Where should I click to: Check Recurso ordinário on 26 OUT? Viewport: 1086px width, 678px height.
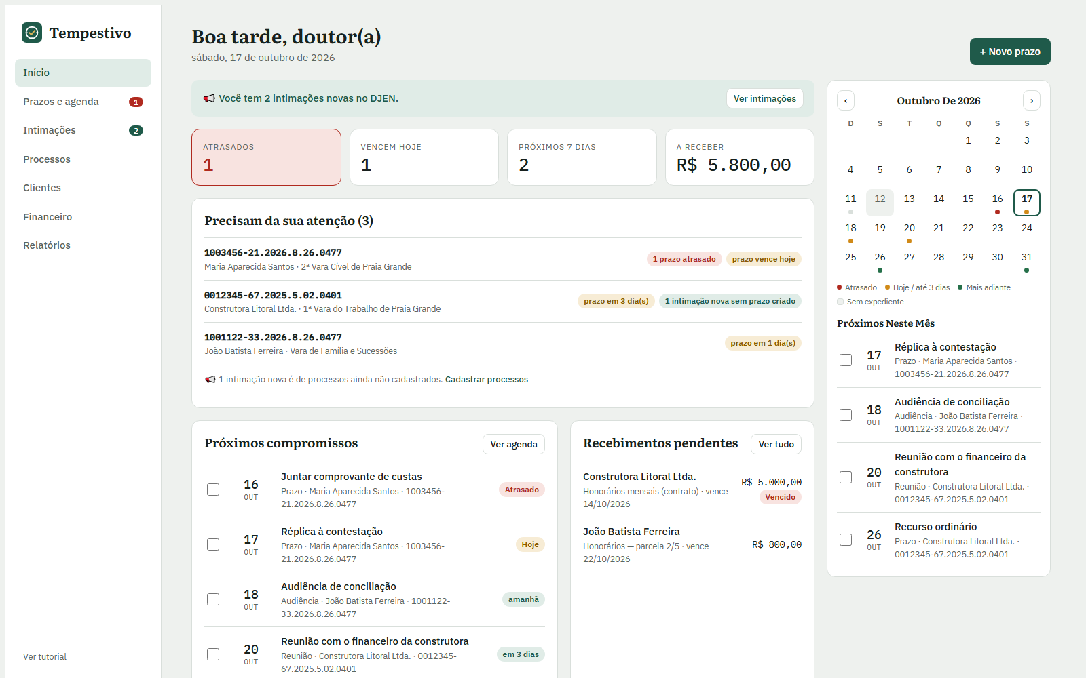846,540
